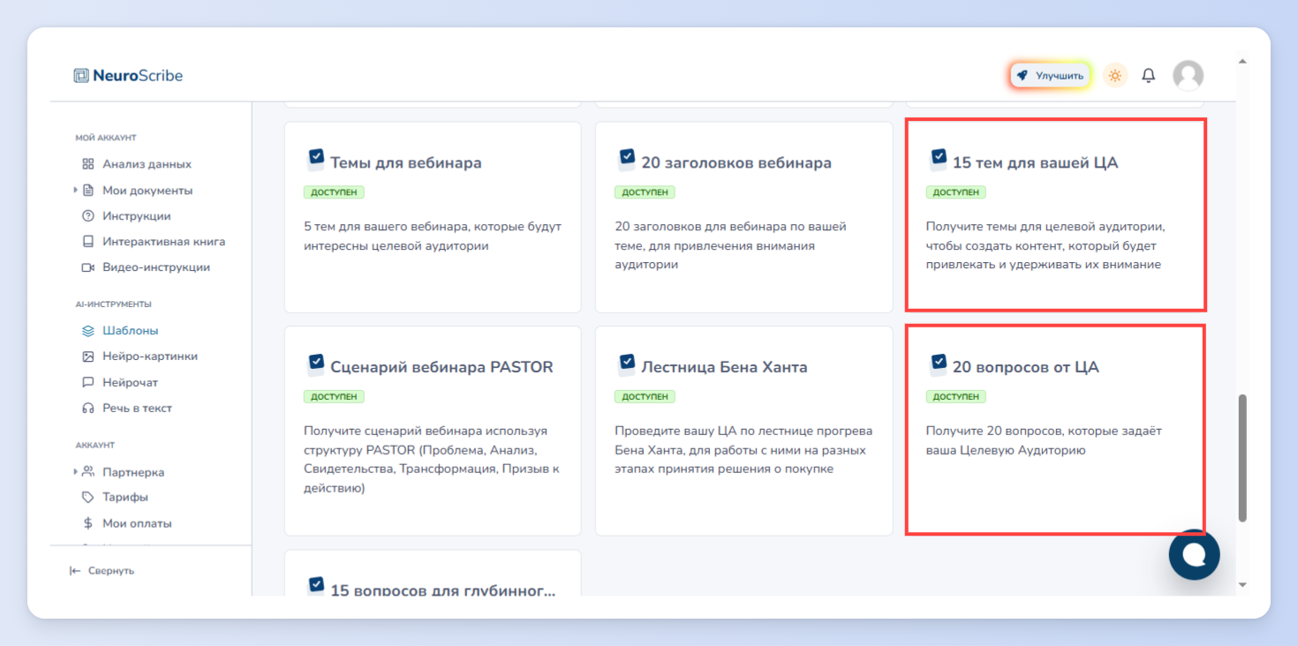Image resolution: width=1298 pixels, height=646 pixels.
Task: Open the 15 тем для вашей ЦА title
Action: pyautogui.click(x=1036, y=162)
